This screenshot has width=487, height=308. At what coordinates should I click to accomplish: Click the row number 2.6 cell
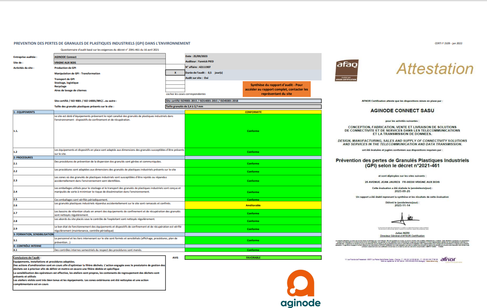33,205
